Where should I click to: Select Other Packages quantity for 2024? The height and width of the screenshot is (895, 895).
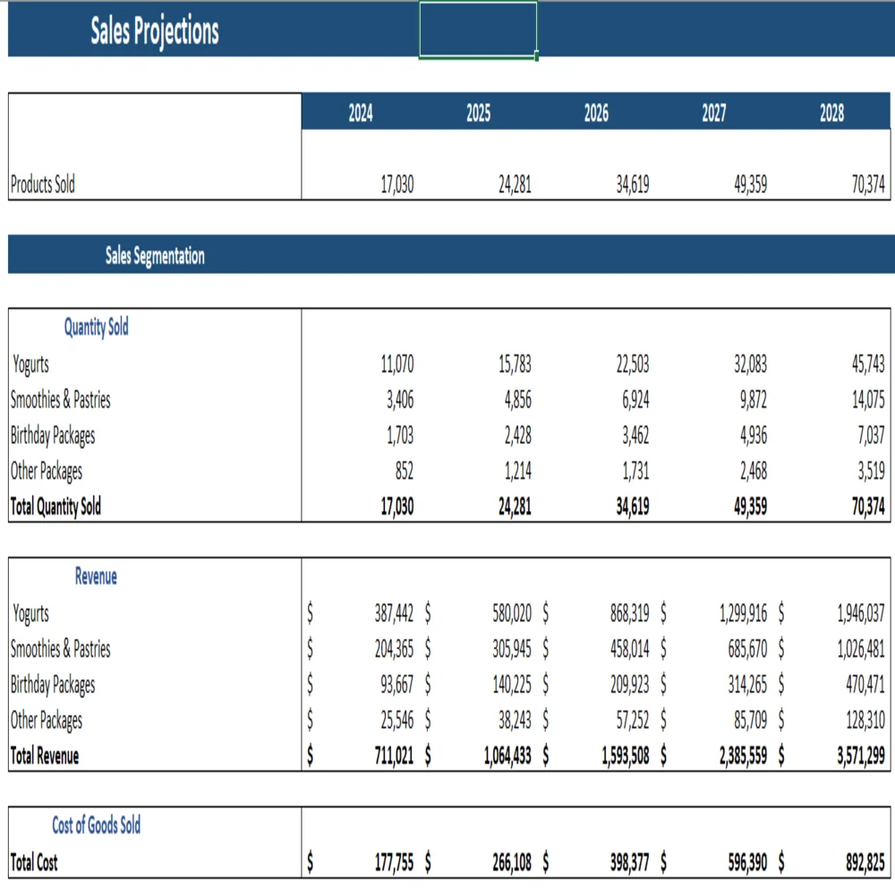click(404, 472)
